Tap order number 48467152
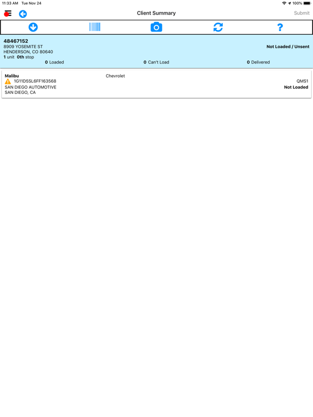 point(16,41)
